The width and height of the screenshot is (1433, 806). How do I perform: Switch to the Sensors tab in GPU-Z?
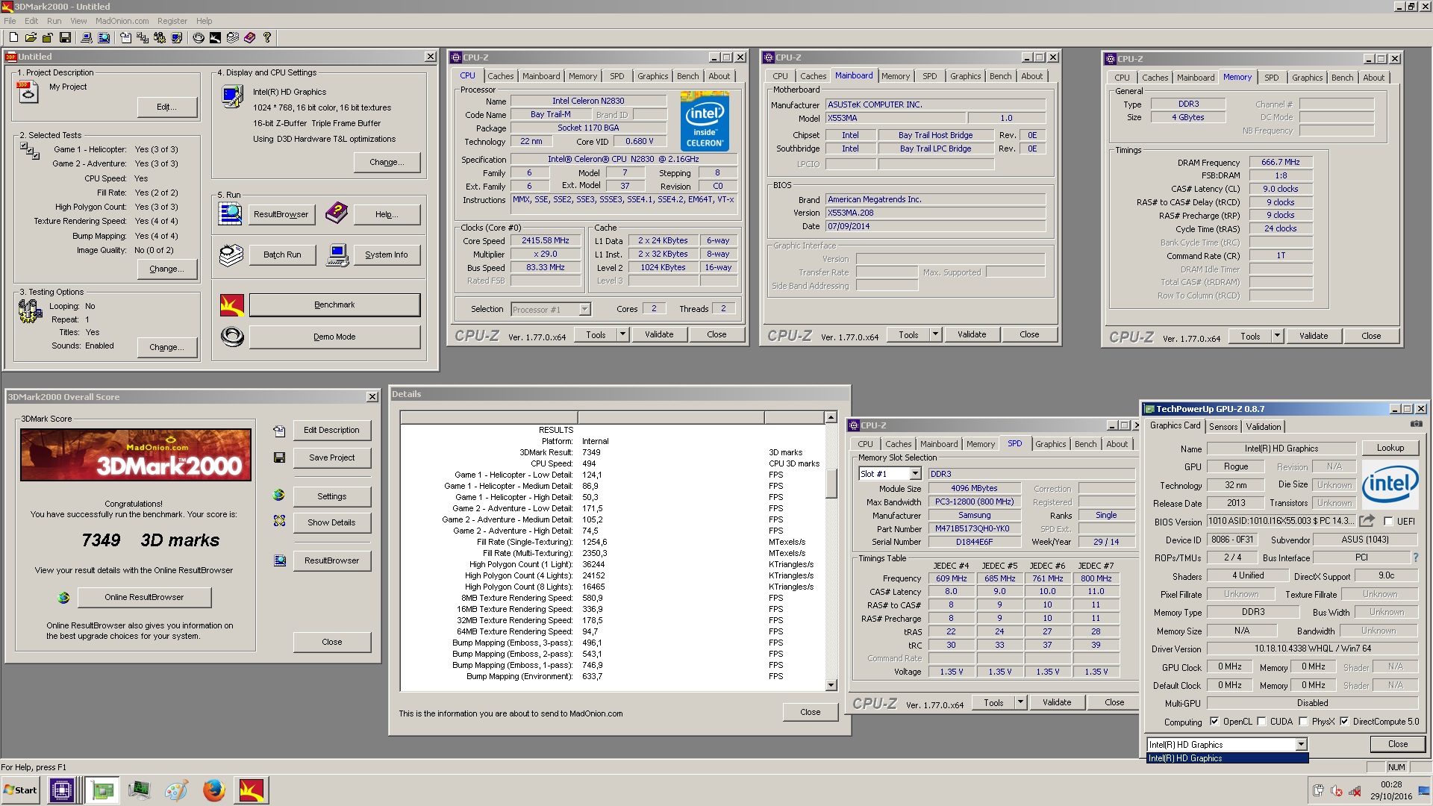pos(1223,426)
